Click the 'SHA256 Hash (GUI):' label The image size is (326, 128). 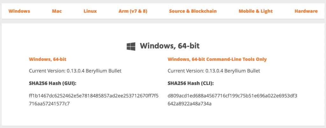[53, 84]
